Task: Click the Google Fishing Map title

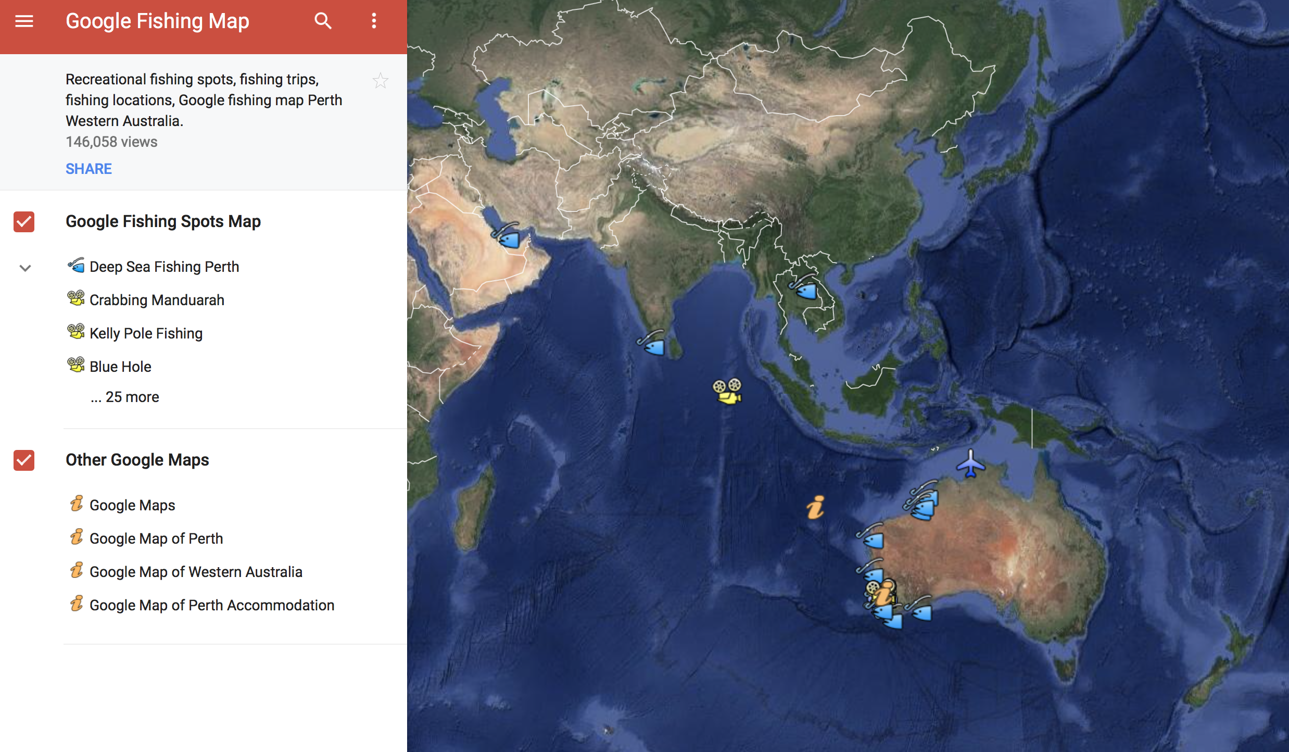Action: (x=157, y=21)
